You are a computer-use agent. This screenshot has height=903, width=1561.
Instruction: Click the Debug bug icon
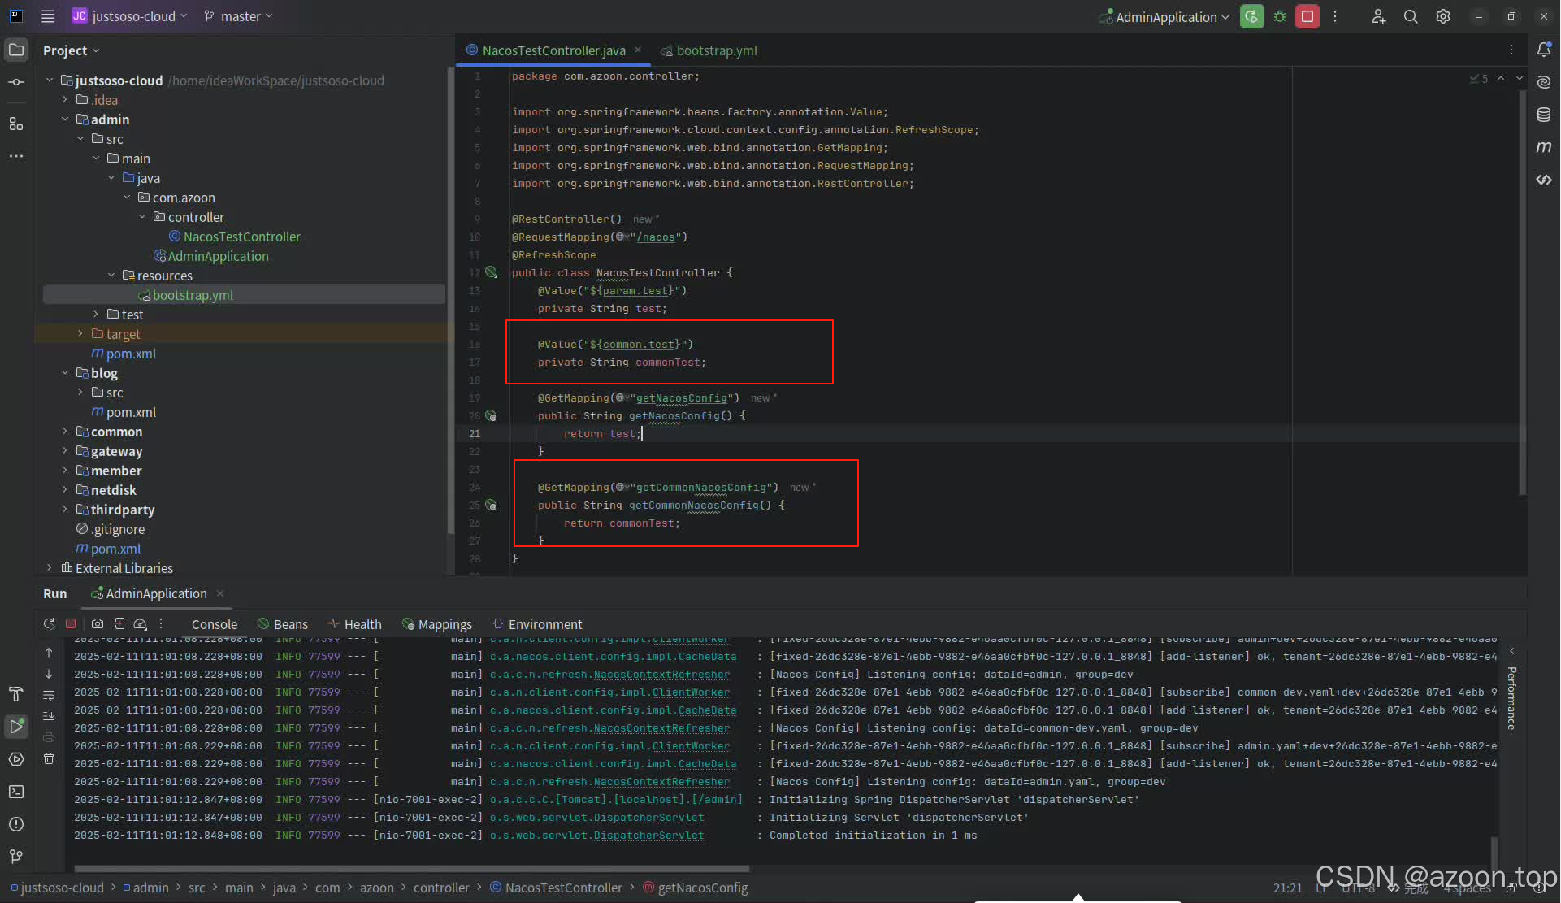pos(1280,16)
